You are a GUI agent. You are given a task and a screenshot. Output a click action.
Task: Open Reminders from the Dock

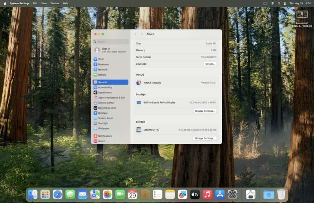[157, 194]
